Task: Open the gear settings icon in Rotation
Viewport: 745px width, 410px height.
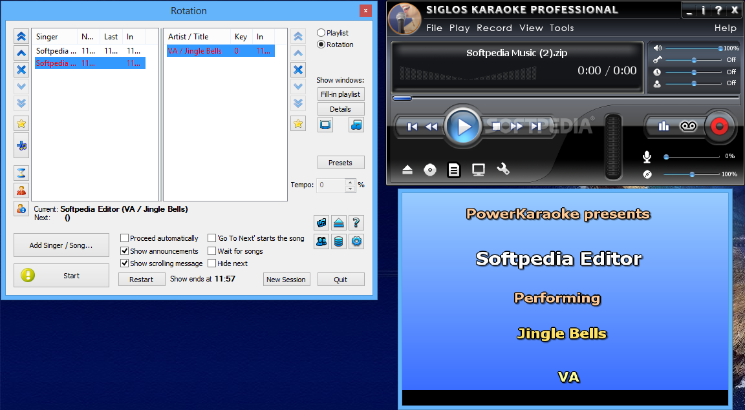Action: (356, 241)
